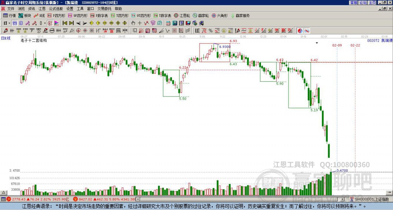Screen dimensions: 393x210
Task: Select the round gold 金 circle icon
Action: pyautogui.click(x=224, y=31)
